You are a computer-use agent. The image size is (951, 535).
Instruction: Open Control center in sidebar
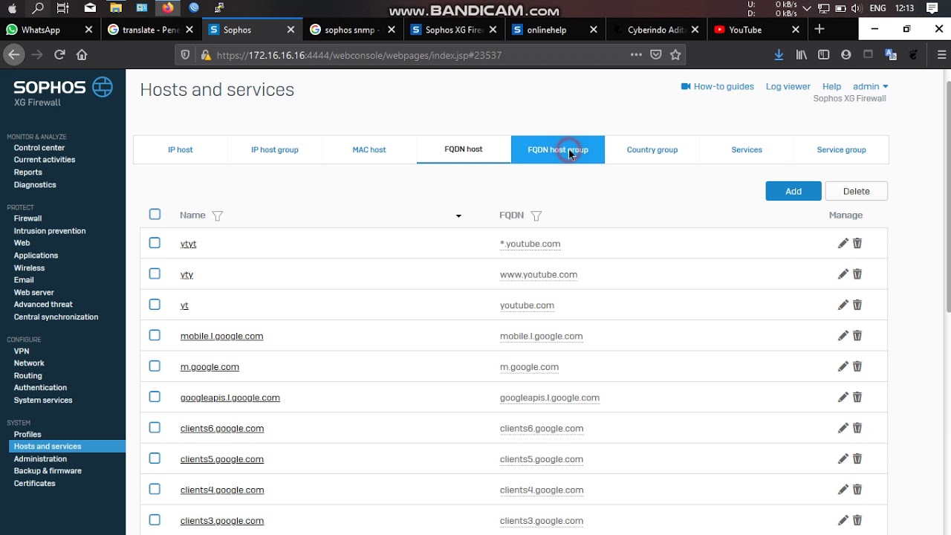39,148
